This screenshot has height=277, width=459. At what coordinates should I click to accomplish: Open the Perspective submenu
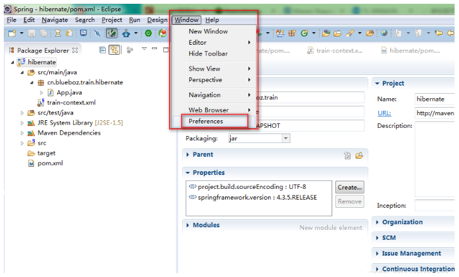(206, 80)
